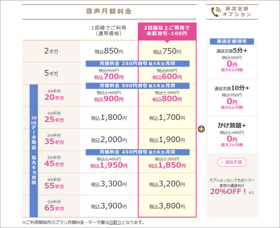280x228 pixels.
Task: Select the 家族割引-100円 column header
Action: click(167, 31)
